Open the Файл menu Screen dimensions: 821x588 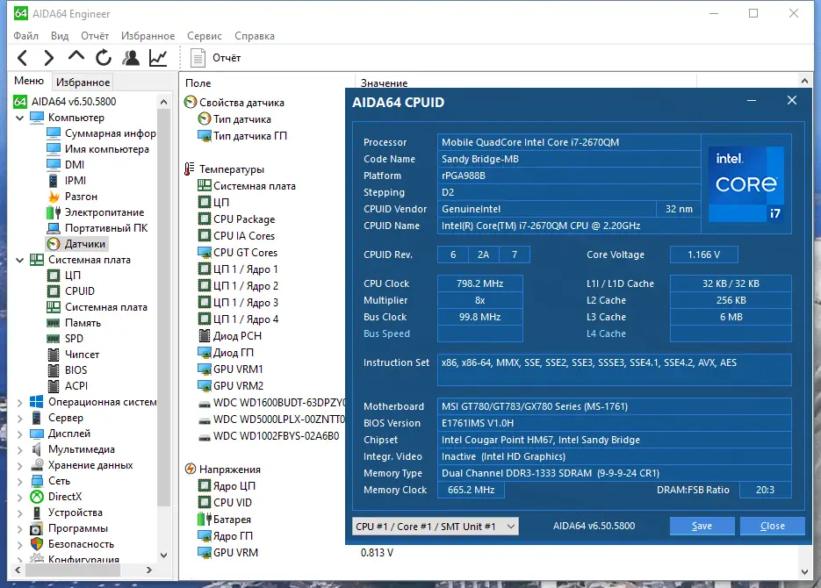click(x=25, y=36)
